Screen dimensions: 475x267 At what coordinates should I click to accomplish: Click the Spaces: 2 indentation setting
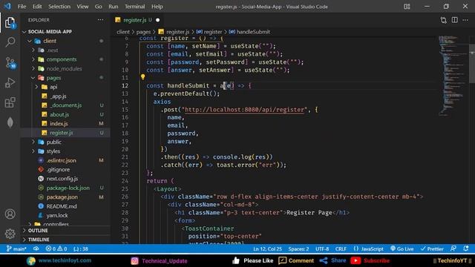pos(298,249)
